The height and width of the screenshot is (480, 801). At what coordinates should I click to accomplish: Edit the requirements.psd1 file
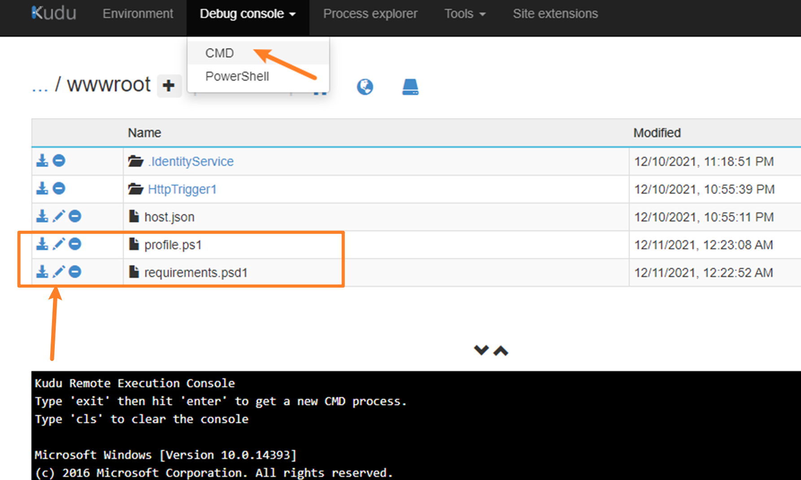click(x=59, y=272)
